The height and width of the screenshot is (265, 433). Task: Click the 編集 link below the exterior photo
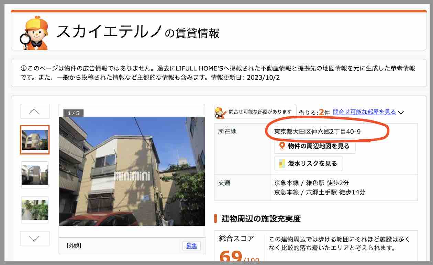(191, 246)
